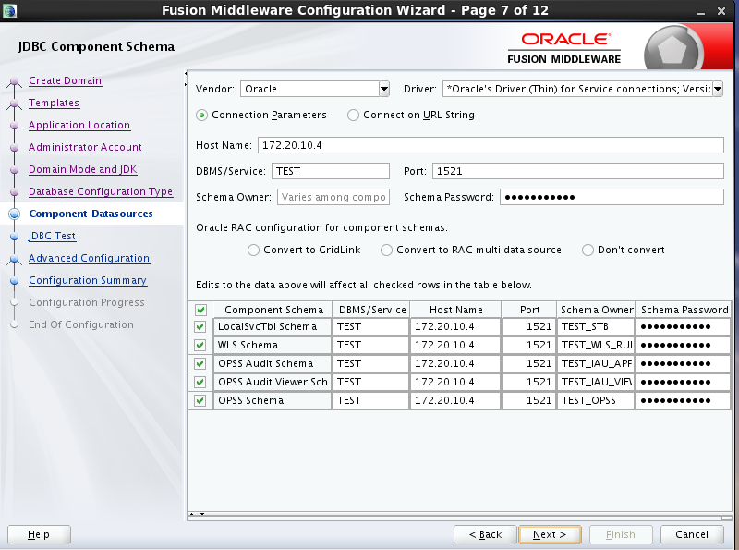Screen dimensions: 739x550
Task: Uncheck the WLS Schema row
Action: (200, 345)
